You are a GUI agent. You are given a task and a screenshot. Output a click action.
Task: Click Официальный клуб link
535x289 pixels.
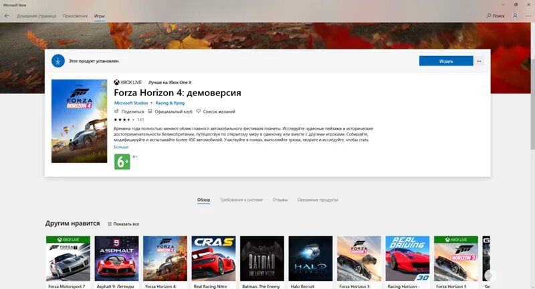coord(173,111)
